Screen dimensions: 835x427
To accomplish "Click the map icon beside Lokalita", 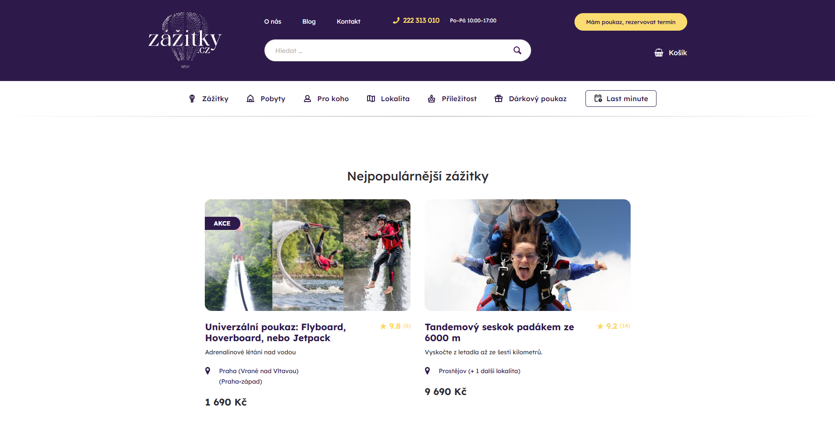I will point(371,99).
